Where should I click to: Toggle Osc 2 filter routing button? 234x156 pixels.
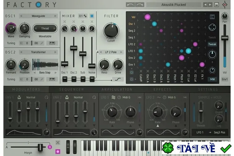coord(74,79)
